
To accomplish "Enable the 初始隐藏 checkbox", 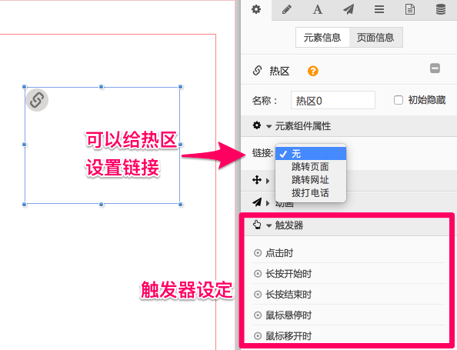I will point(398,100).
